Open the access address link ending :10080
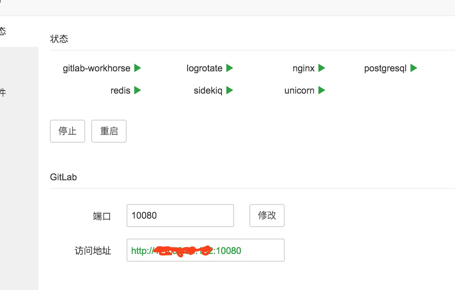 click(186, 250)
